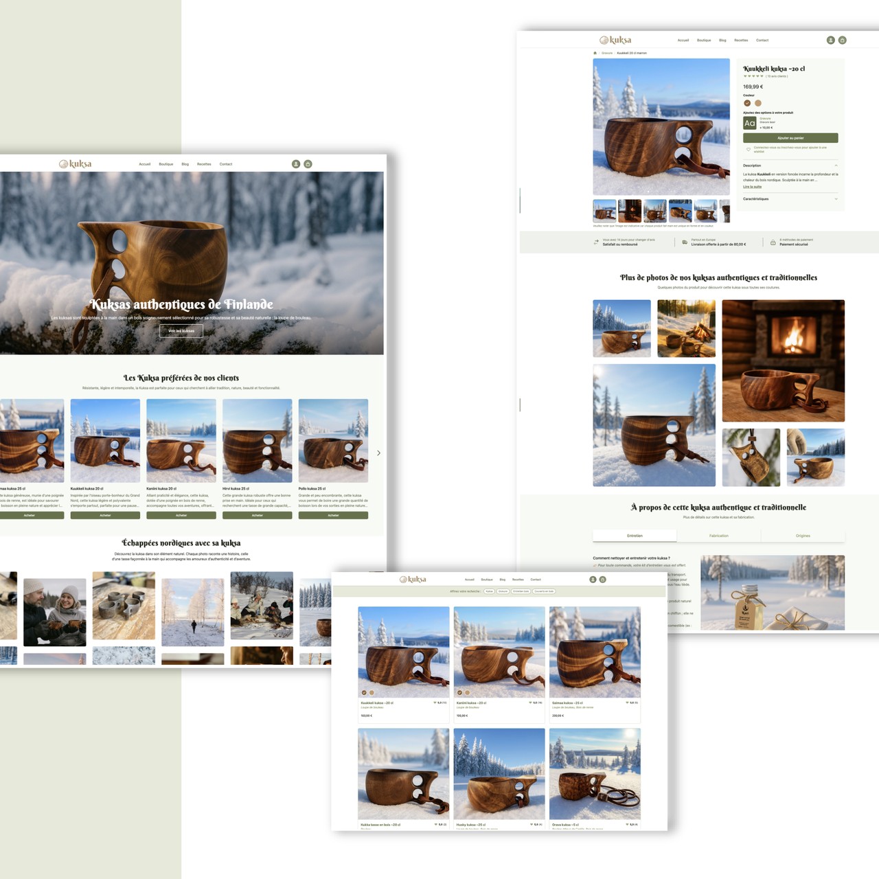This screenshot has width=879, height=879.
Task: Open the account icon on the product page header
Action: [x=830, y=41]
